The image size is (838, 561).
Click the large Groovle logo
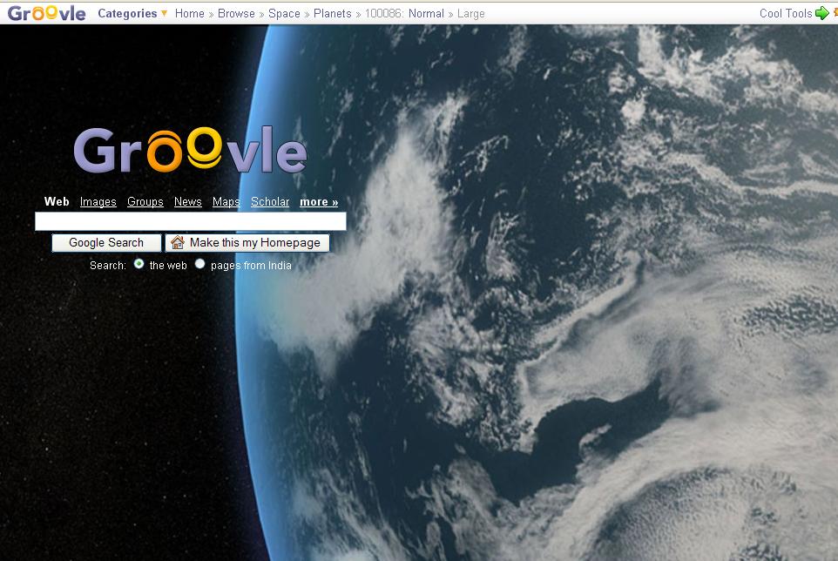click(190, 150)
